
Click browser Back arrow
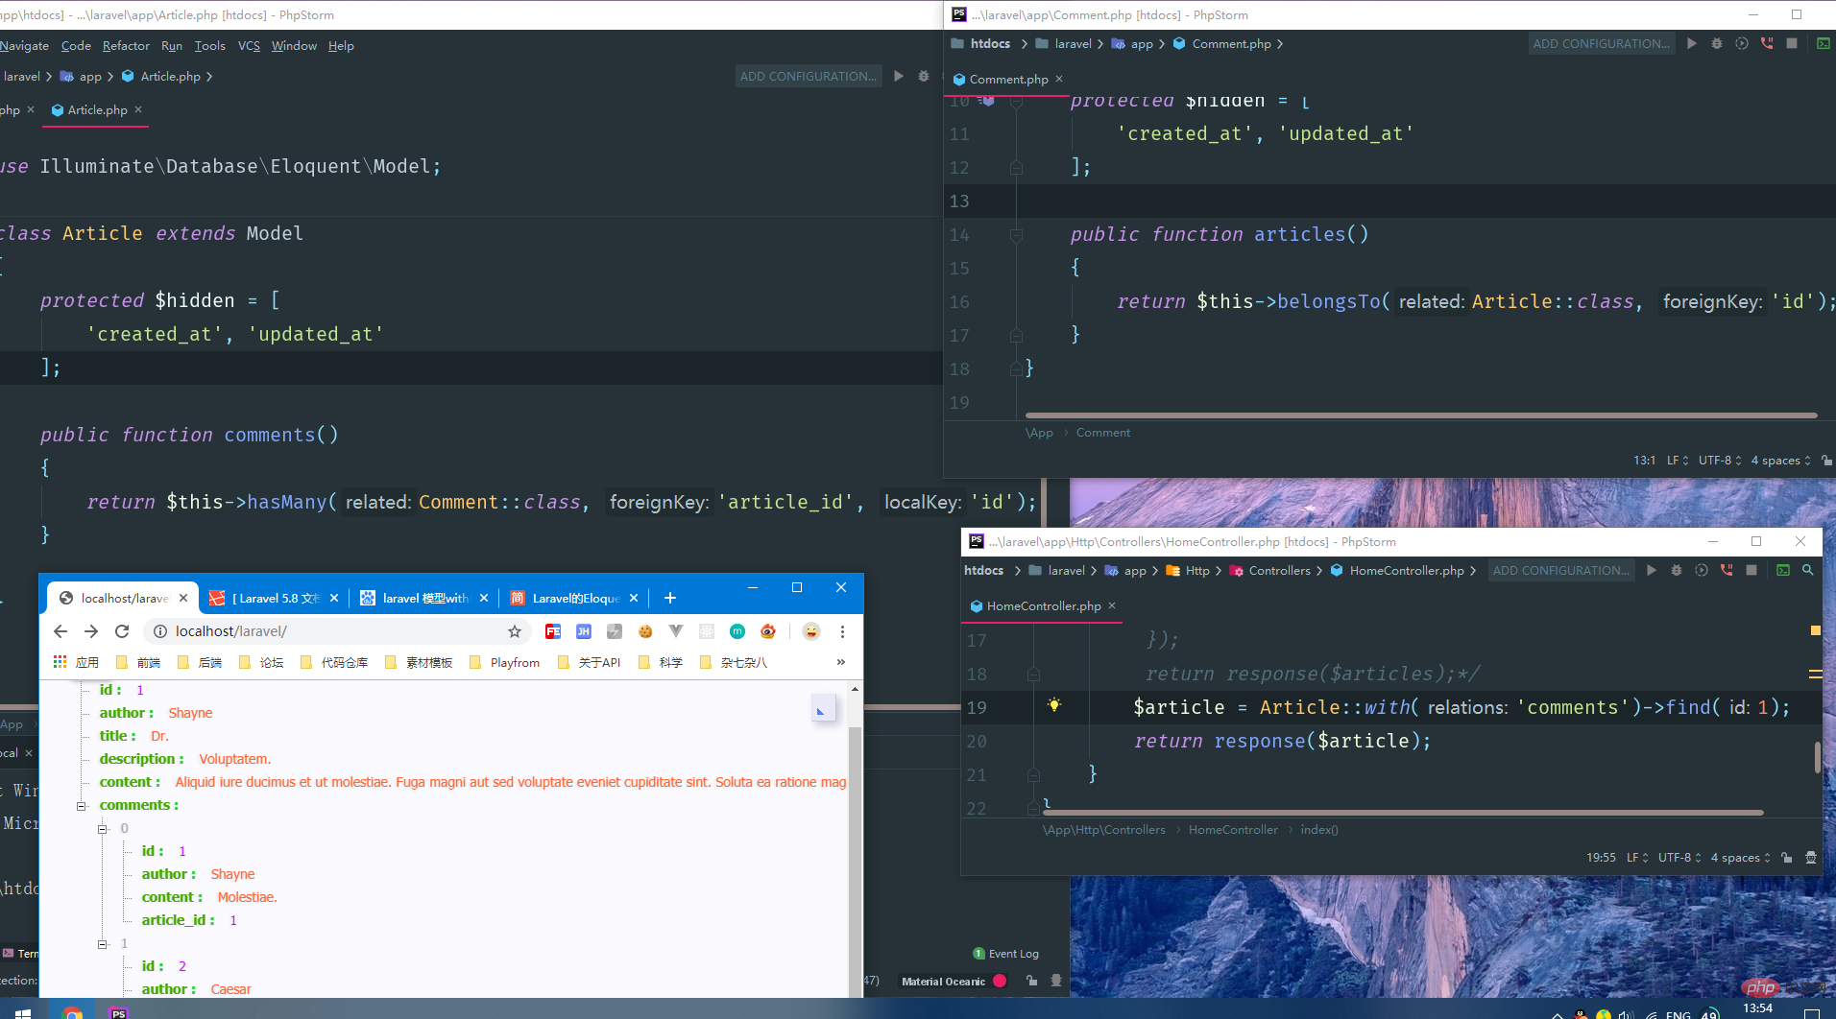[x=60, y=631]
